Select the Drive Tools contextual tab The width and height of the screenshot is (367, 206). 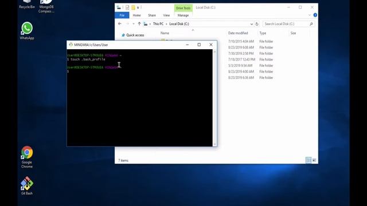[183, 8]
